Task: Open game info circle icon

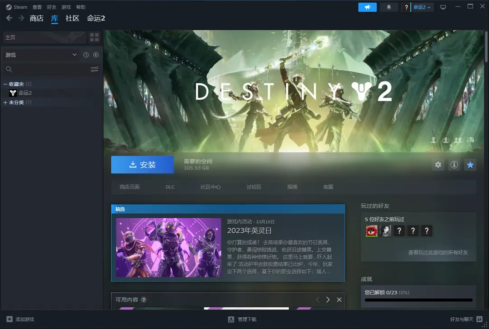Action: (x=454, y=164)
